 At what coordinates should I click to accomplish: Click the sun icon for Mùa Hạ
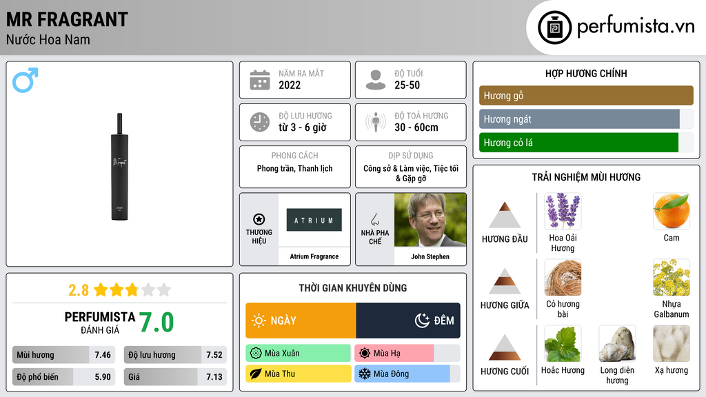(x=365, y=354)
